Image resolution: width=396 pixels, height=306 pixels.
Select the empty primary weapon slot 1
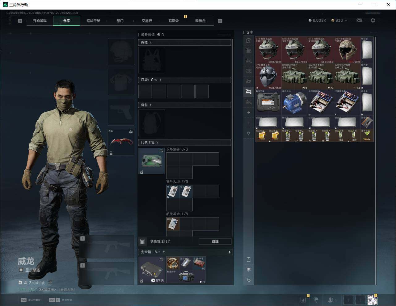point(107,247)
